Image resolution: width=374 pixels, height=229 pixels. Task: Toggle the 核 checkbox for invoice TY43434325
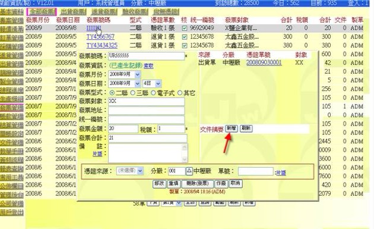184,46
